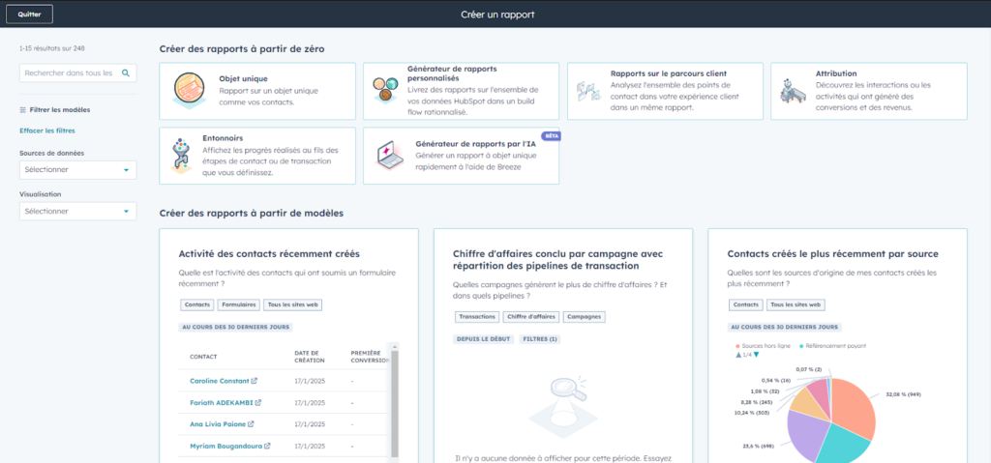Open Ana Livia Paione contact link
The image size is (991, 463).
coord(218,423)
